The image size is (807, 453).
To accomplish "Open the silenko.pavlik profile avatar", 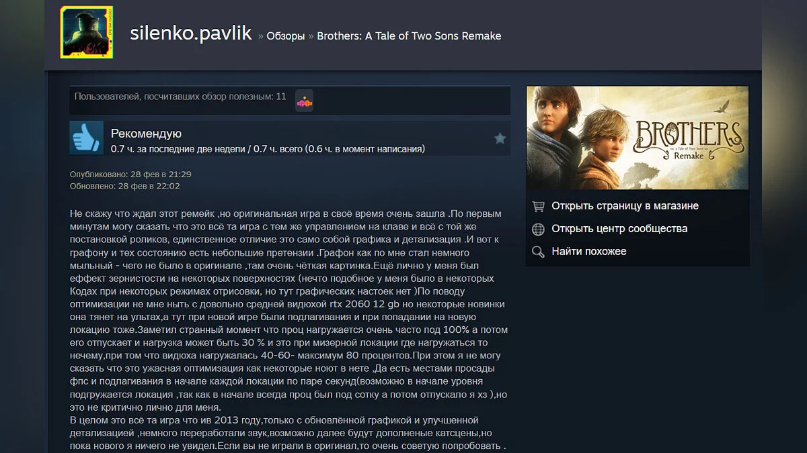I will 87,33.
